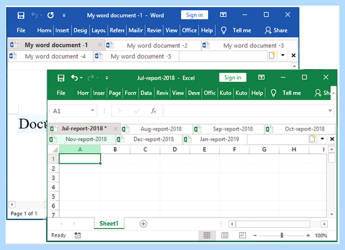Open Excel's Customize Quick Access Toolbar dropdown
Viewport: 345px width, 250px height.
tap(107, 78)
